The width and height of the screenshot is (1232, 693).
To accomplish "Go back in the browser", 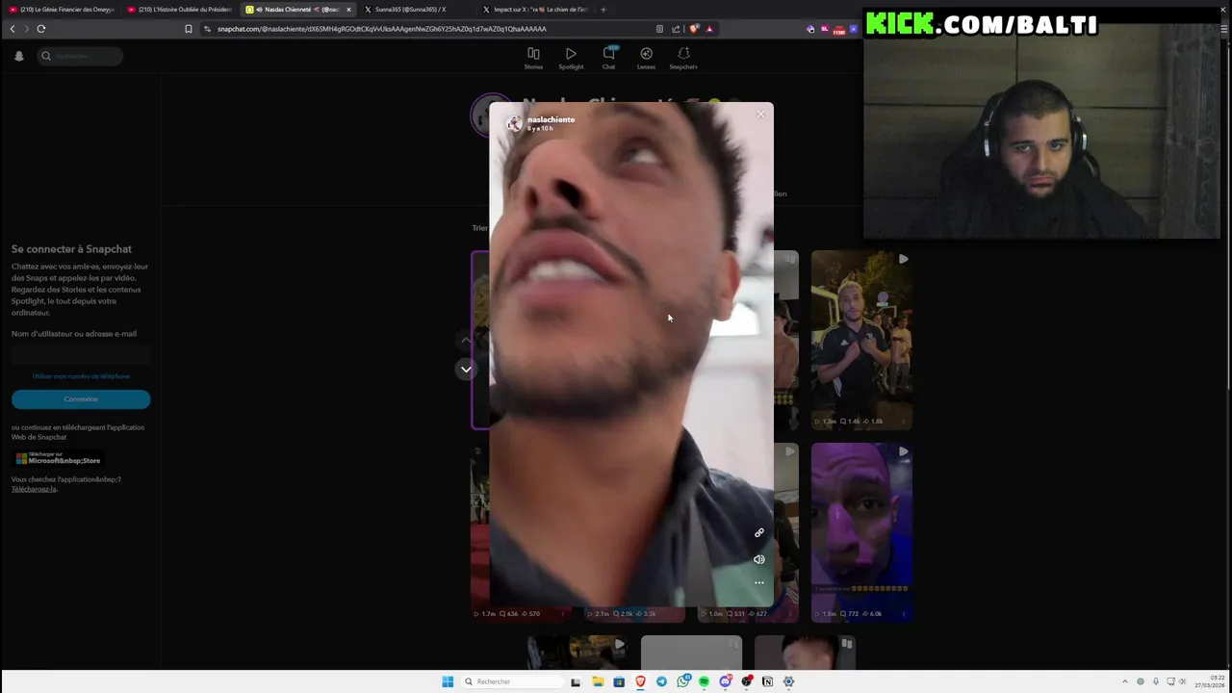I will click(13, 29).
